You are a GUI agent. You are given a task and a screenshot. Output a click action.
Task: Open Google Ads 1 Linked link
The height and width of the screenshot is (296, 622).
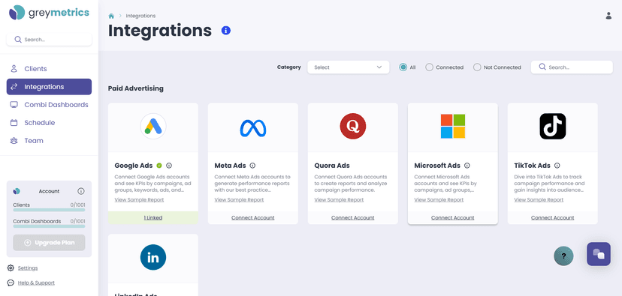click(153, 217)
